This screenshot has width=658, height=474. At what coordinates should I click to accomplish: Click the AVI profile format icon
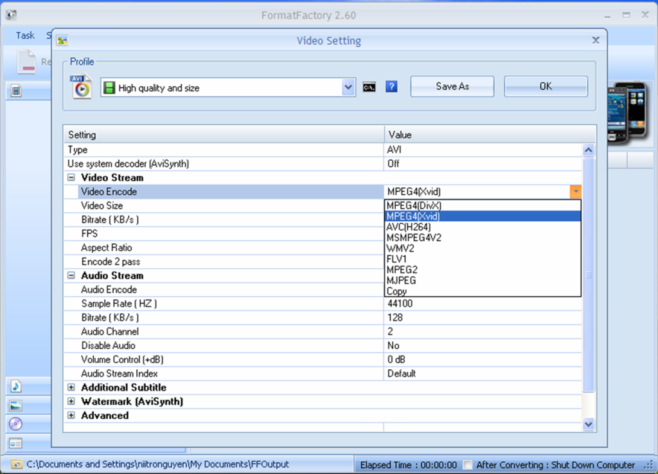tap(81, 86)
